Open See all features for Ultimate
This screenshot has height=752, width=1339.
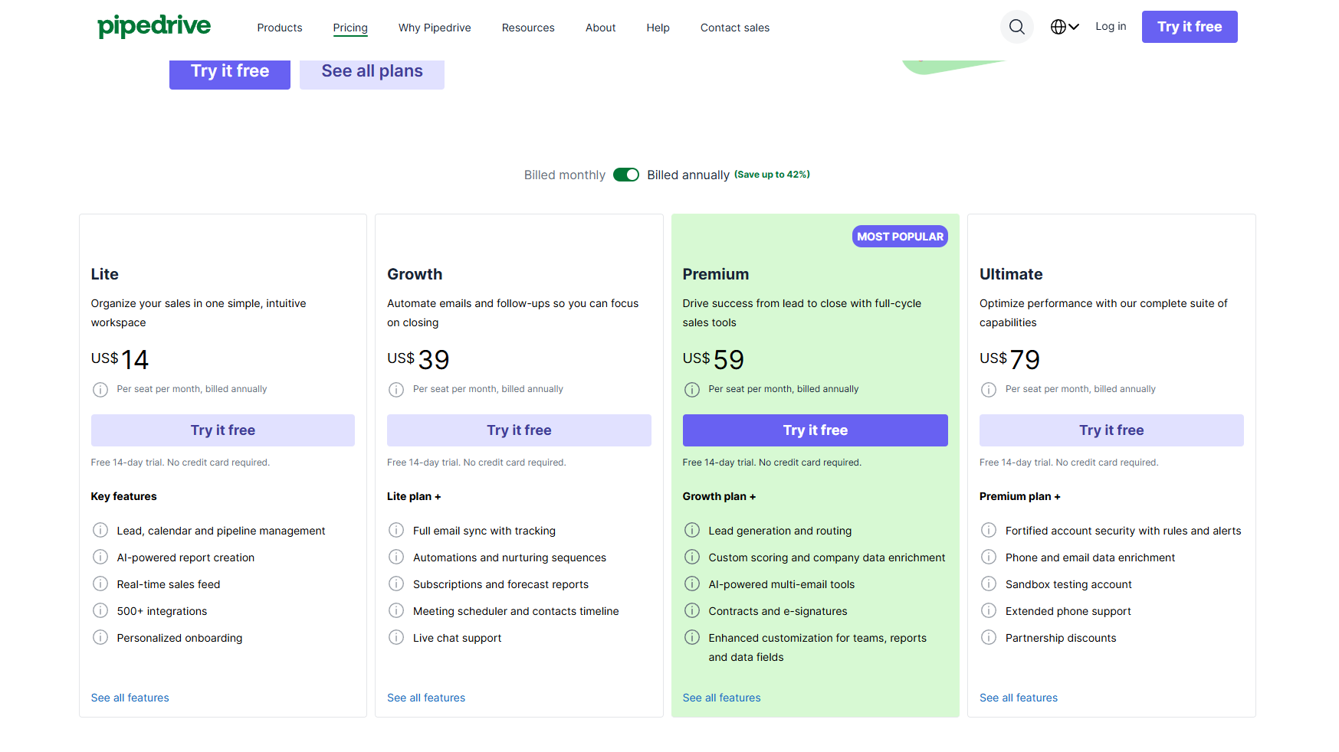[x=1019, y=698]
